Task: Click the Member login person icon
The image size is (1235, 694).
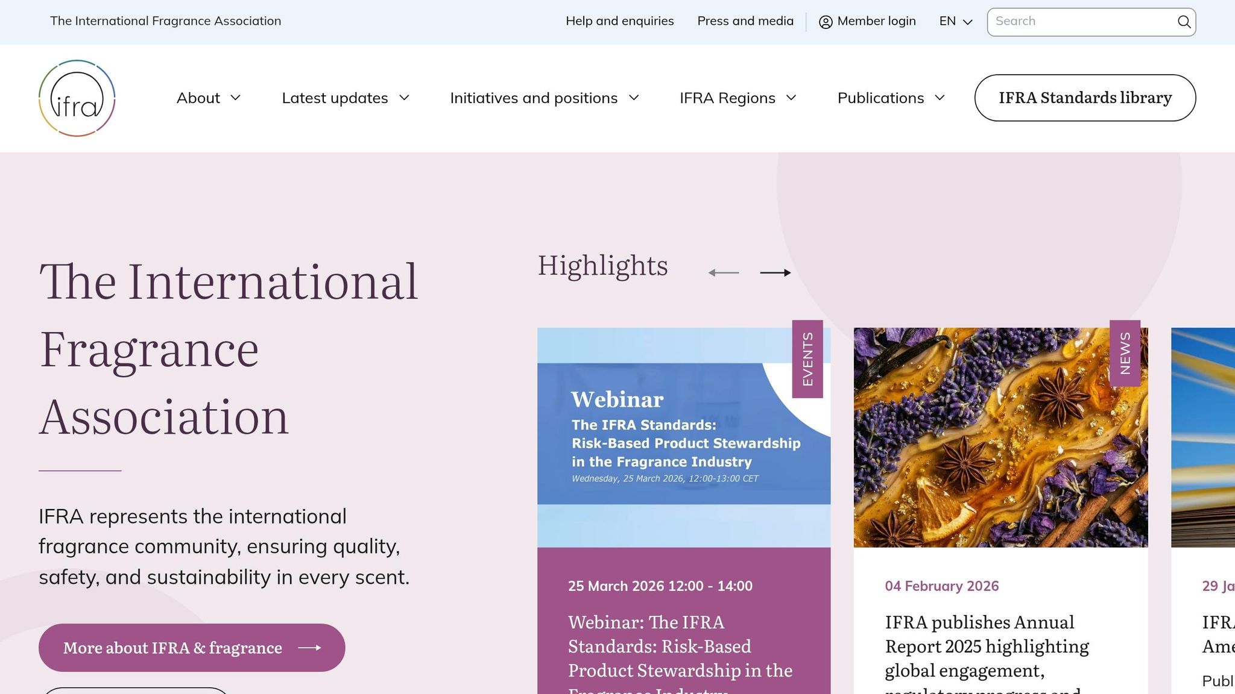Action: pyautogui.click(x=824, y=21)
